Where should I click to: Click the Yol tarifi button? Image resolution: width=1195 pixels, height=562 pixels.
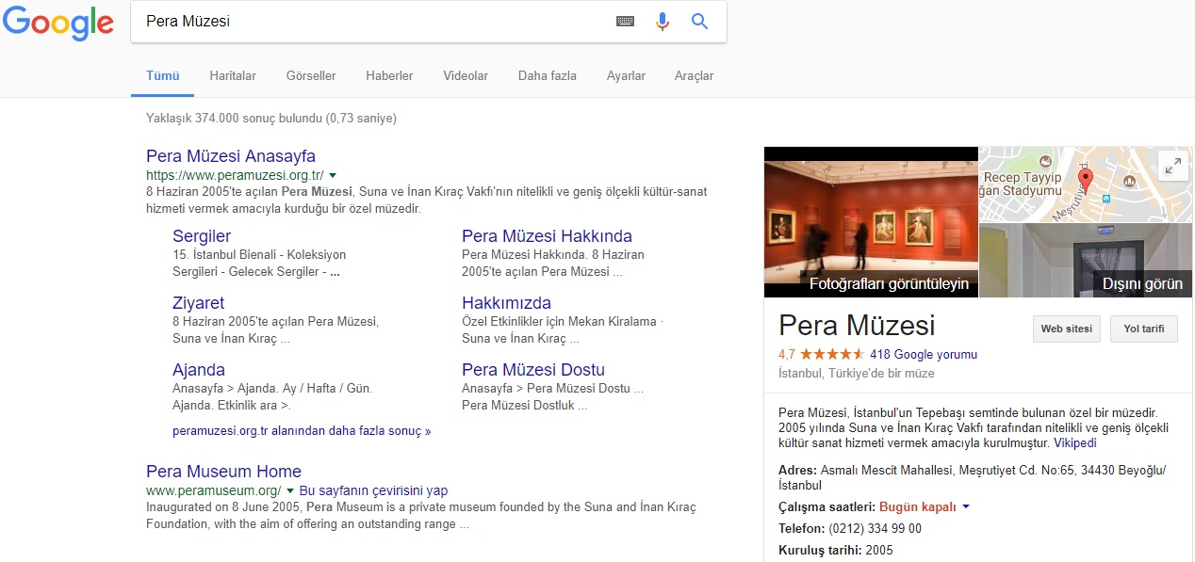click(x=1144, y=329)
